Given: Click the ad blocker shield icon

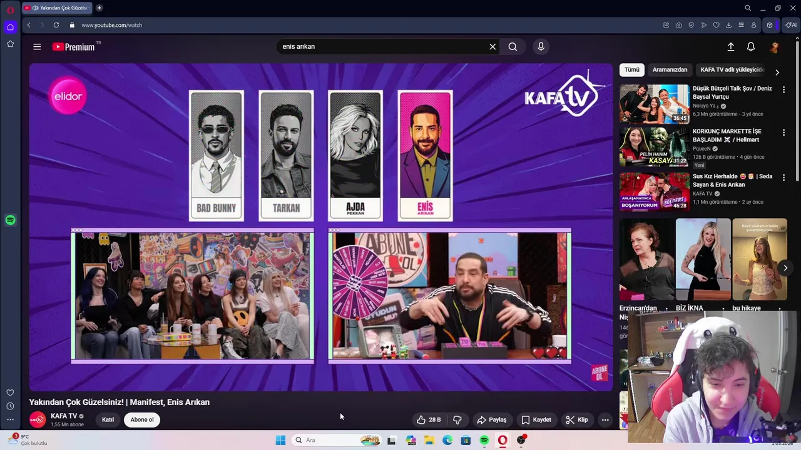Looking at the screenshot, I should pyautogui.click(x=691, y=25).
